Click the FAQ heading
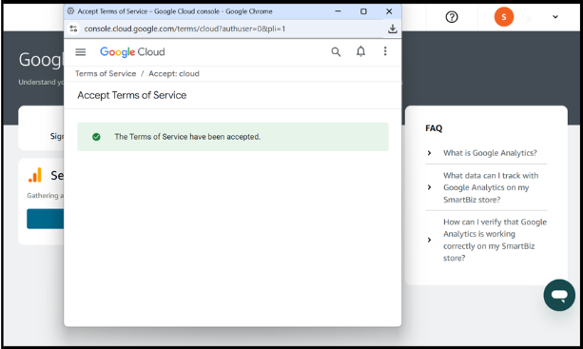 pos(434,128)
